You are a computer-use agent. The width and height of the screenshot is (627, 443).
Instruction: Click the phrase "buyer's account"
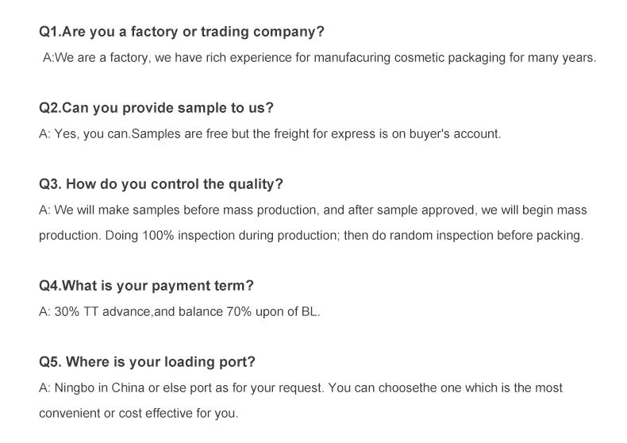point(455,134)
